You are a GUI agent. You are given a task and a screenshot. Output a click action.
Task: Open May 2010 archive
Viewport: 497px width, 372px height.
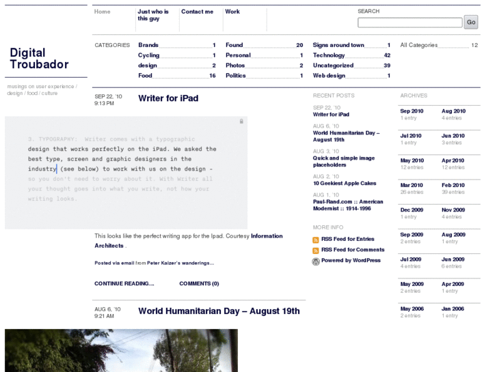[412, 160]
